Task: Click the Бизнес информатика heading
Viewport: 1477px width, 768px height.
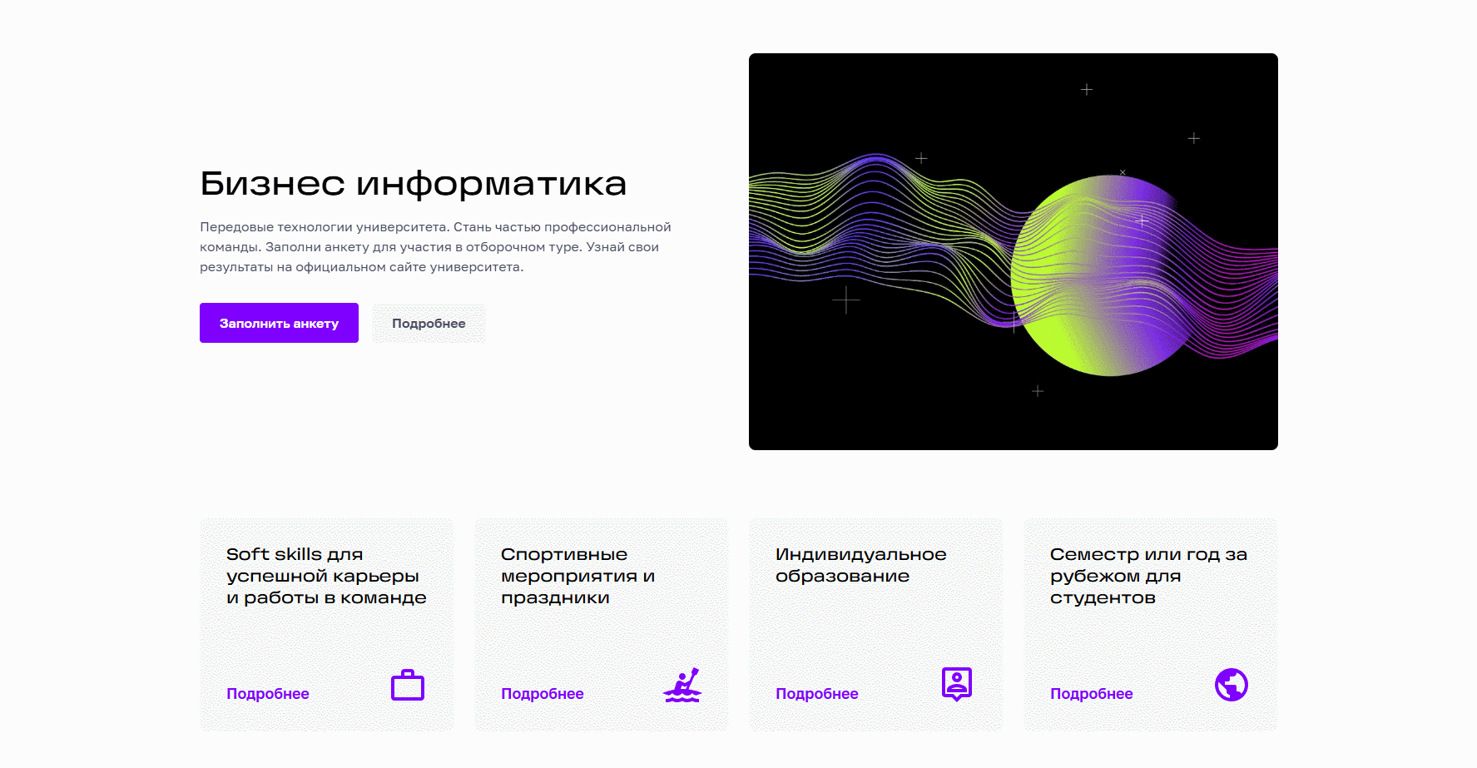Action: coord(414,183)
